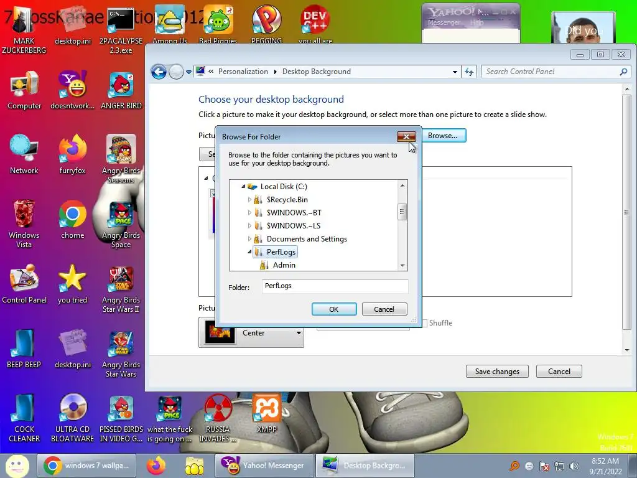Launch the ANGER BIRD desktop icon
The width and height of the screenshot is (637, 478).
(121, 90)
